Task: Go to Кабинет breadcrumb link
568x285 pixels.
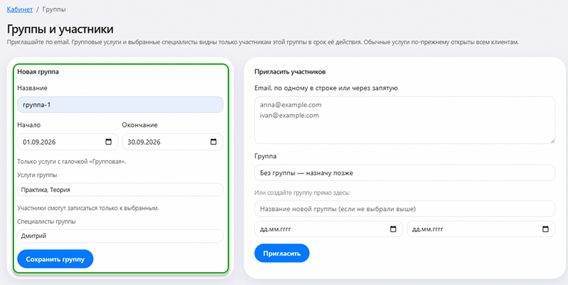Action: [x=20, y=10]
